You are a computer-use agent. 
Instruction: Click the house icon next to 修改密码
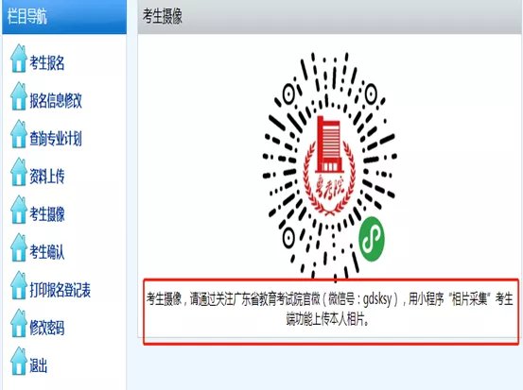pos(18,323)
